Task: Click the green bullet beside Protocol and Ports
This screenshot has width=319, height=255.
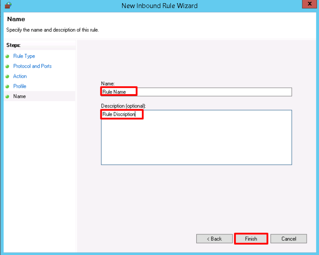Action: 7,66
